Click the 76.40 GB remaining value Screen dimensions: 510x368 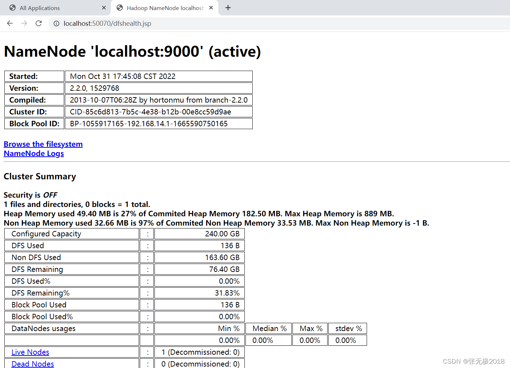tap(200, 269)
